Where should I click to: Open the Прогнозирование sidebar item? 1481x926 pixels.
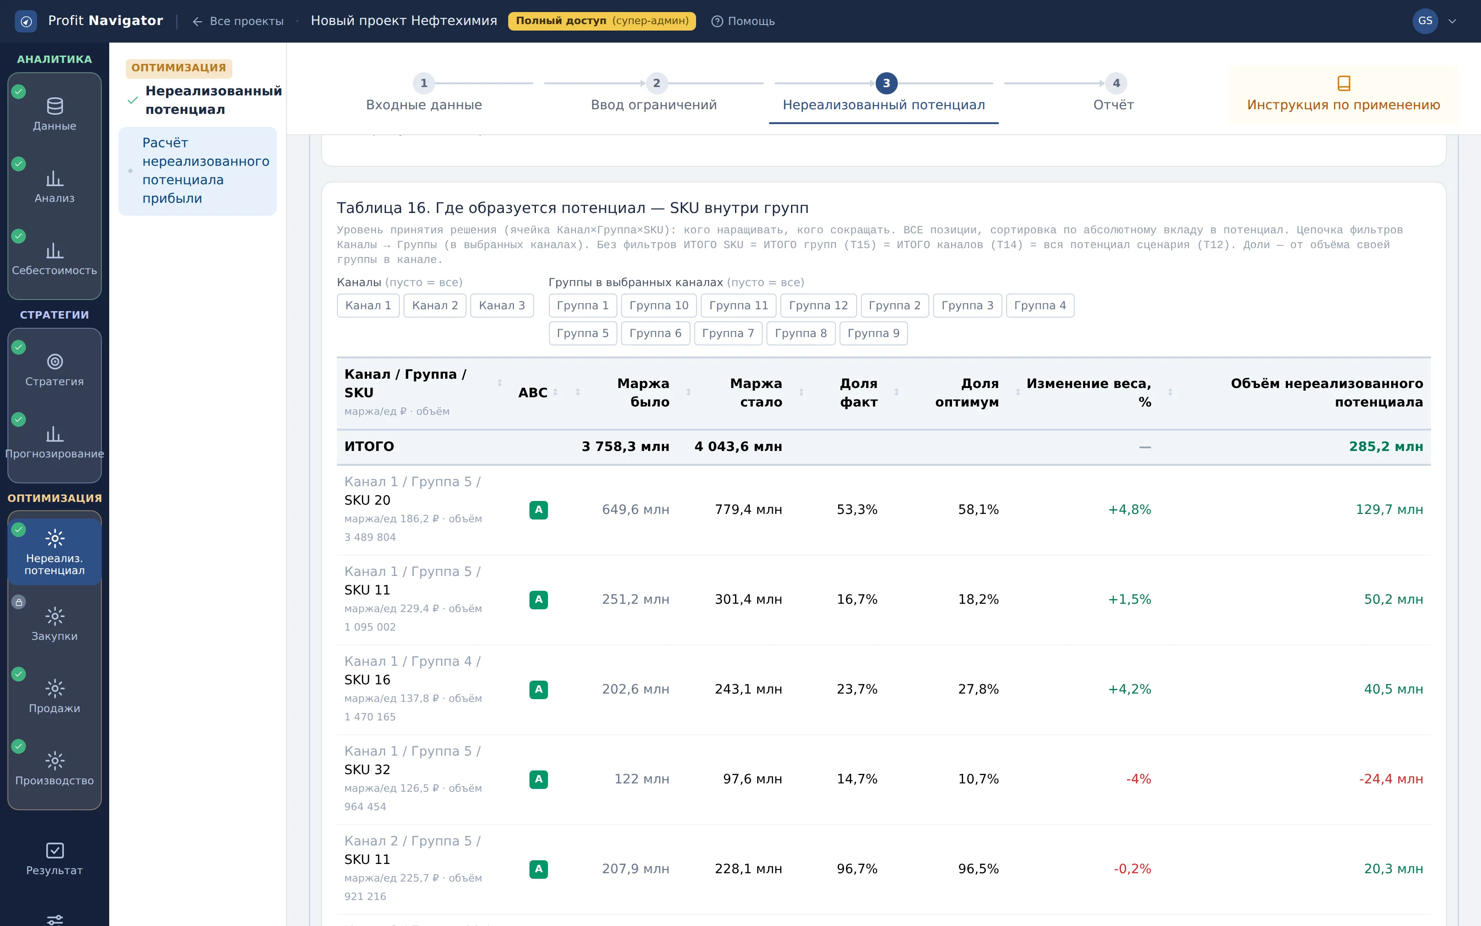(x=55, y=442)
